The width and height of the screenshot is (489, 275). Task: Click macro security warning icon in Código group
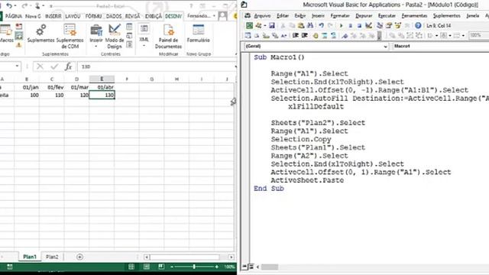(x=18, y=45)
